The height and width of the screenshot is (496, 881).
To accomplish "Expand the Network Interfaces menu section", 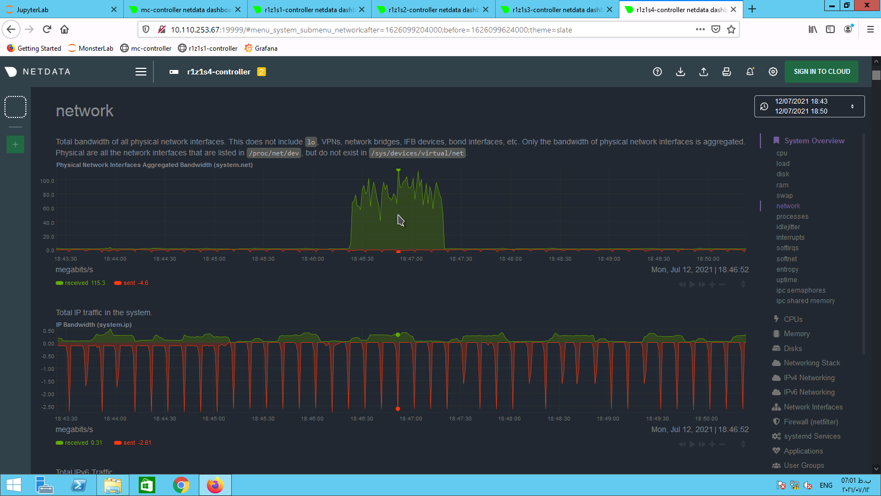I will [x=813, y=407].
